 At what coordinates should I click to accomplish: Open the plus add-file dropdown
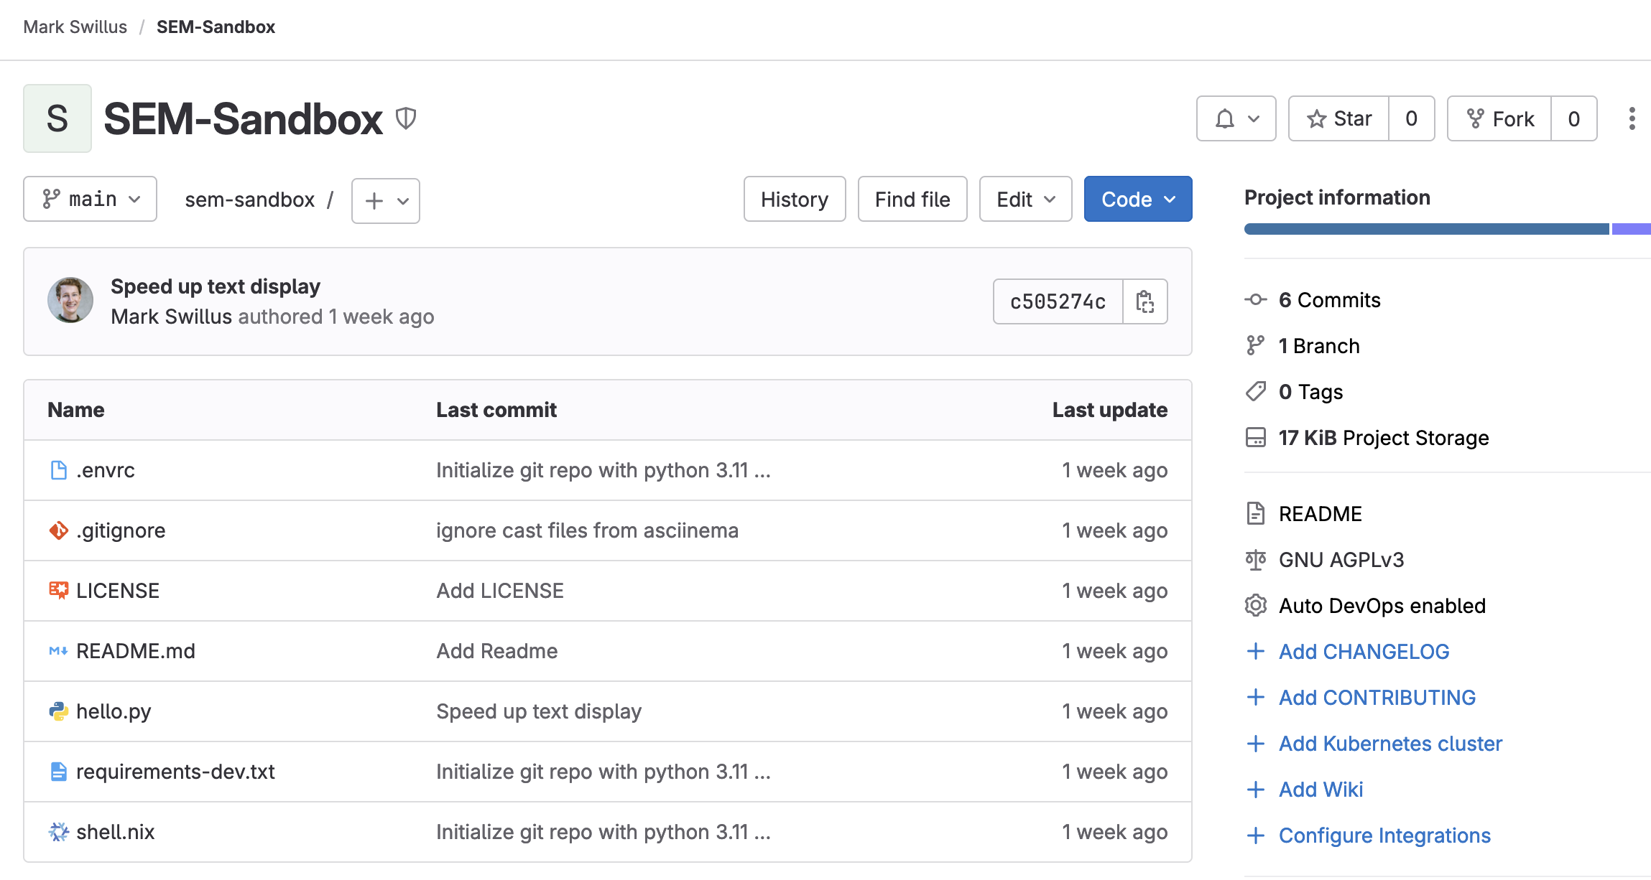386,200
